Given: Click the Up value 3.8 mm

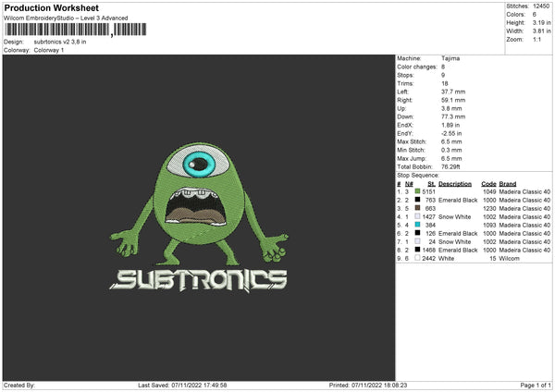Looking at the screenshot, I should coord(451,108).
